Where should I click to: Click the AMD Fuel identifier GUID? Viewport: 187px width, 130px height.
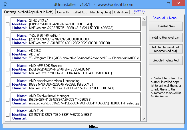[61, 115]
